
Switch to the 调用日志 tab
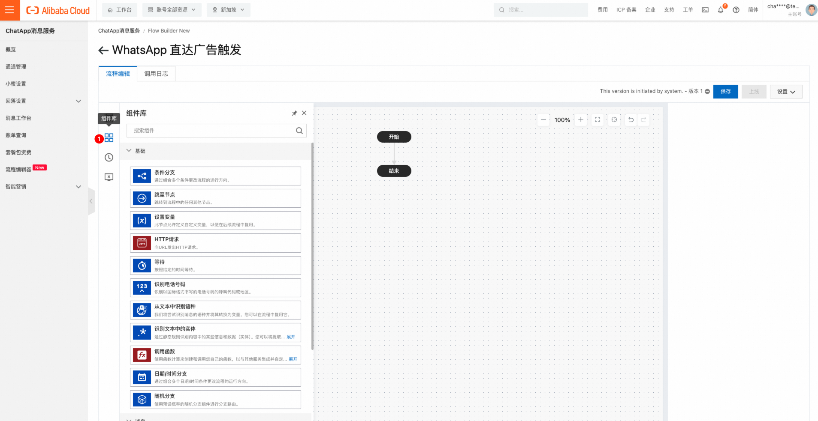pos(156,74)
